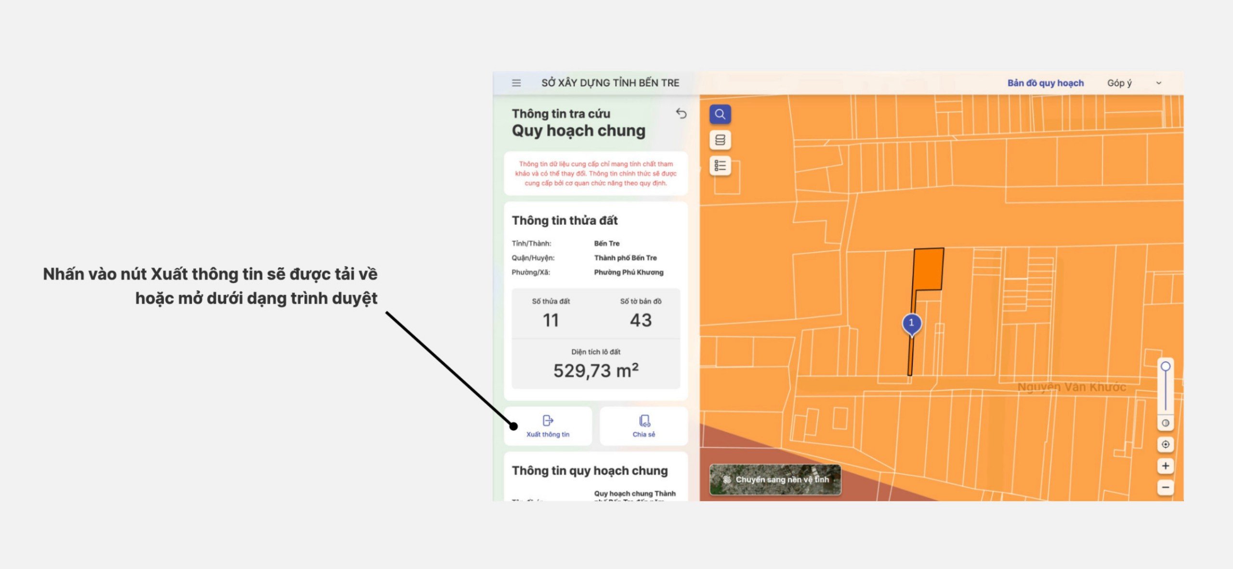Click the locate-me target icon
Image resolution: width=1233 pixels, height=569 pixels.
(x=1166, y=444)
